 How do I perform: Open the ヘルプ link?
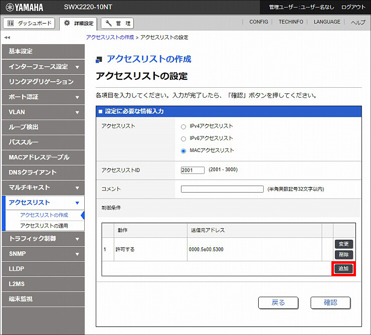point(358,22)
